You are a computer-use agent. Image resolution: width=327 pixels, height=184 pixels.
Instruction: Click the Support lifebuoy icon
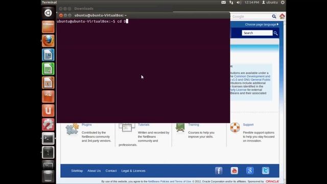pyautogui.click(x=235, y=127)
